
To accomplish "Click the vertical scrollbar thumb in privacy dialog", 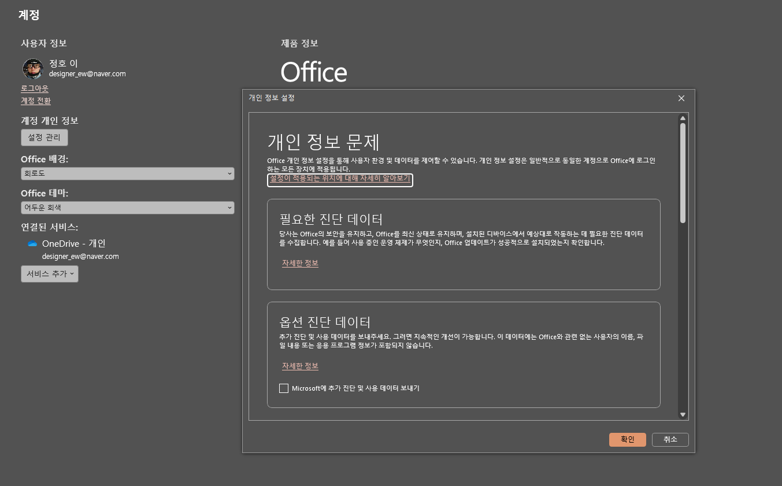I will [x=683, y=173].
